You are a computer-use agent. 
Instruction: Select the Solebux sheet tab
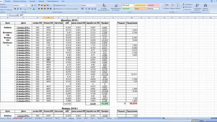point(71,118)
